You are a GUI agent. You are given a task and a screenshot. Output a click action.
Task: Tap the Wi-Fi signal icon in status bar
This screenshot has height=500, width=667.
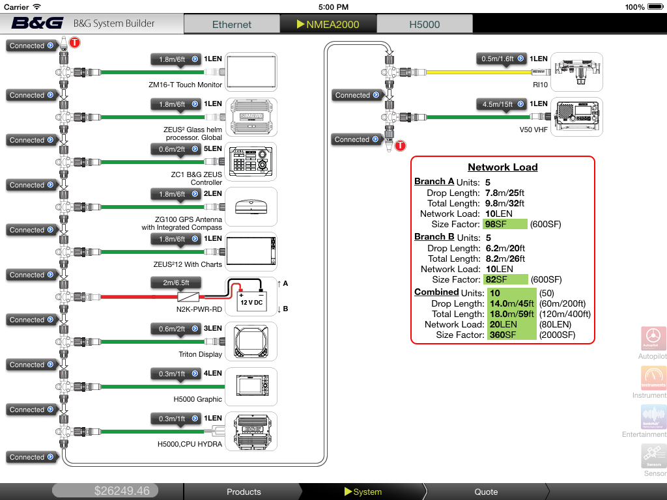[37, 7]
